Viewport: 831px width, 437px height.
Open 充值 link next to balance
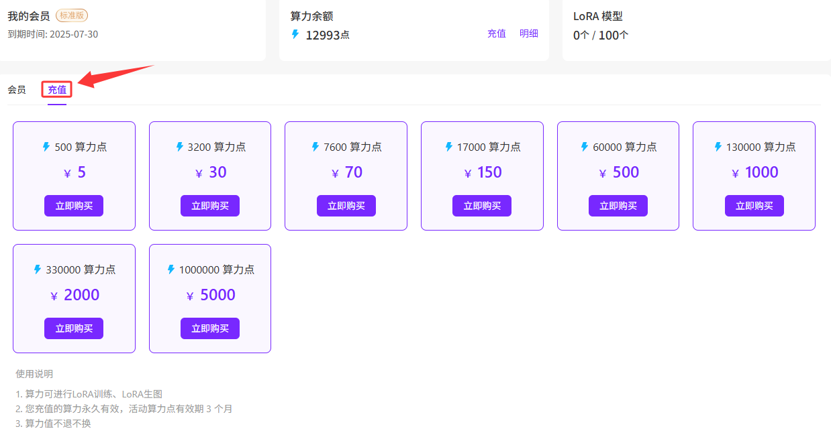click(x=497, y=34)
